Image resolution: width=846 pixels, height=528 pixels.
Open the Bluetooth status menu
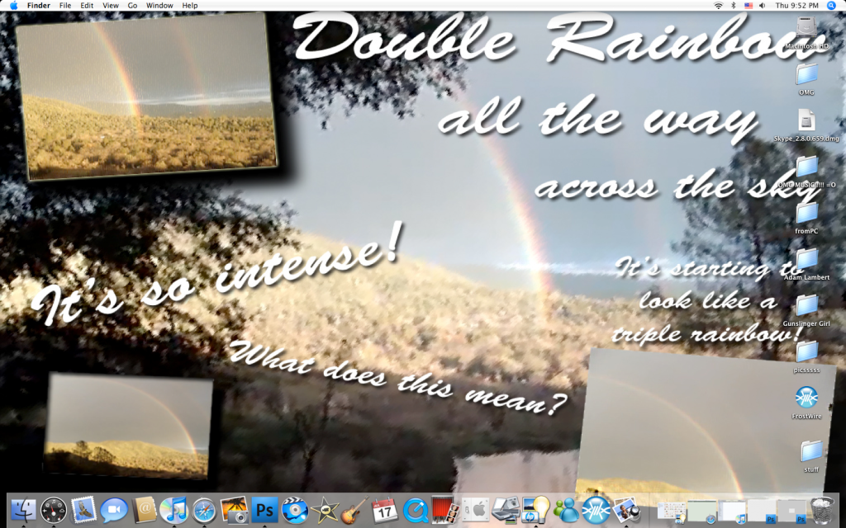(x=734, y=6)
